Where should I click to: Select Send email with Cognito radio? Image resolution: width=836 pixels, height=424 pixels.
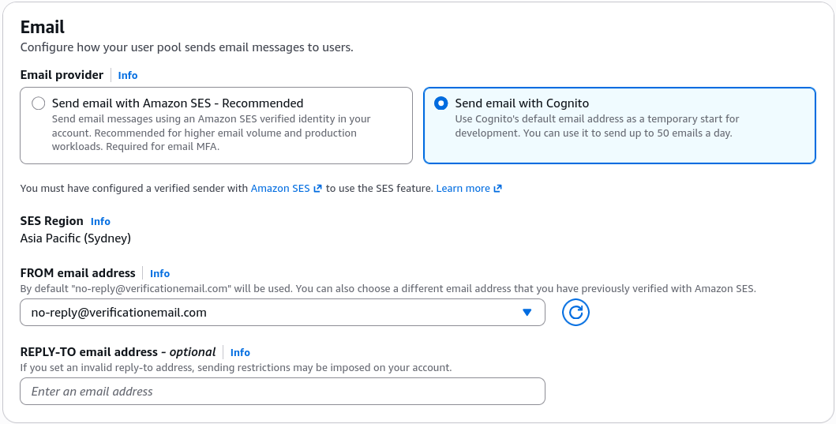(x=441, y=103)
